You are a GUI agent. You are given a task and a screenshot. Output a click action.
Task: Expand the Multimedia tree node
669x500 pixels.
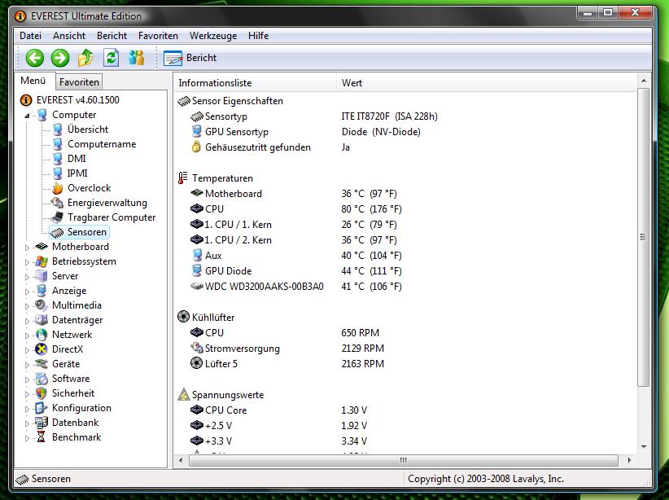pos(27,305)
